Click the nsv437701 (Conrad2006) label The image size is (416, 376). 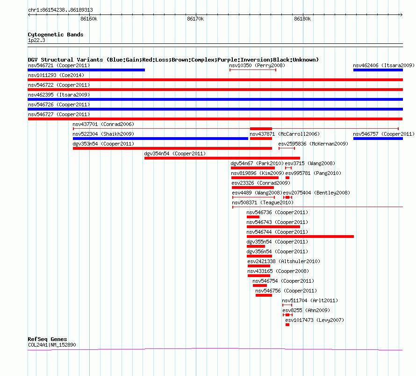pos(103,124)
